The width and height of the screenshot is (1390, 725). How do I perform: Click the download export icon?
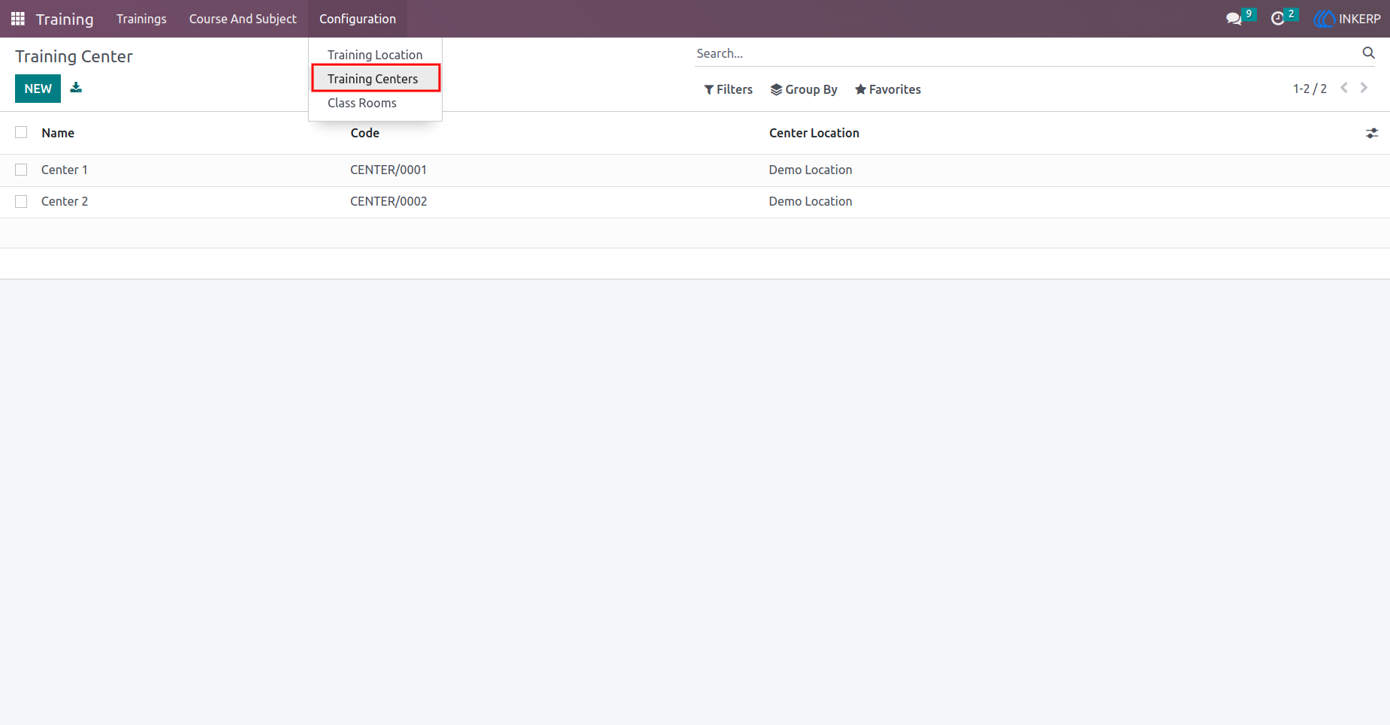point(76,88)
